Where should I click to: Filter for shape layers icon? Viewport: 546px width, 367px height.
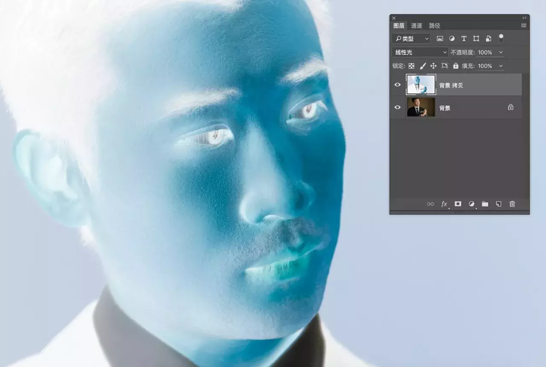[x=476, y=39]
